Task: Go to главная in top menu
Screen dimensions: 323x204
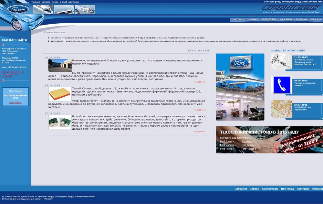Action: tap(35, 2)
